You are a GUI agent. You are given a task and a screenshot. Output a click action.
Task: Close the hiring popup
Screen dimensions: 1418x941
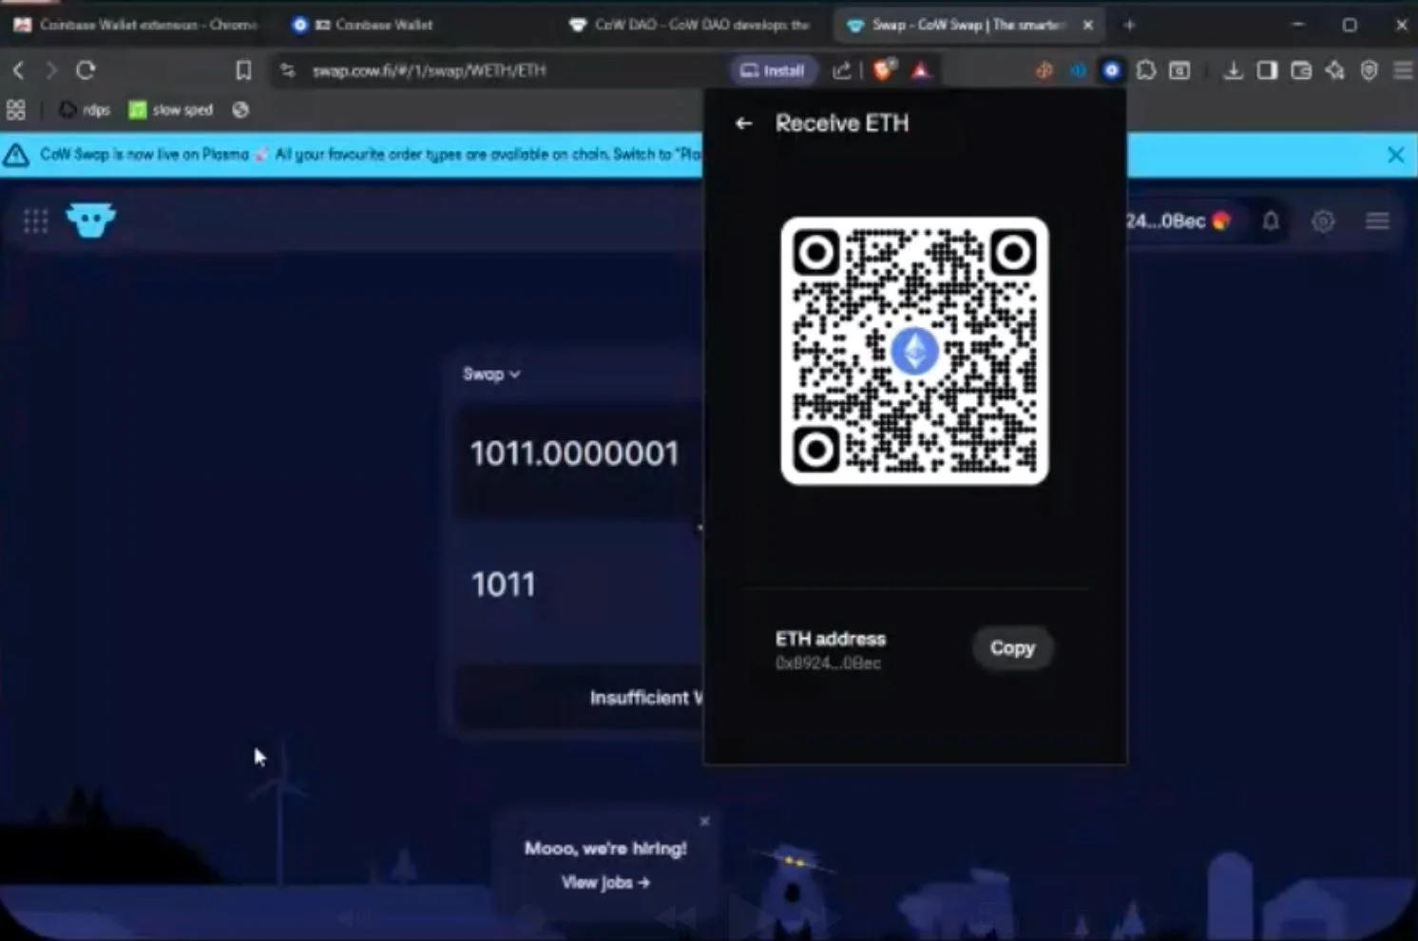coord(704,821)
